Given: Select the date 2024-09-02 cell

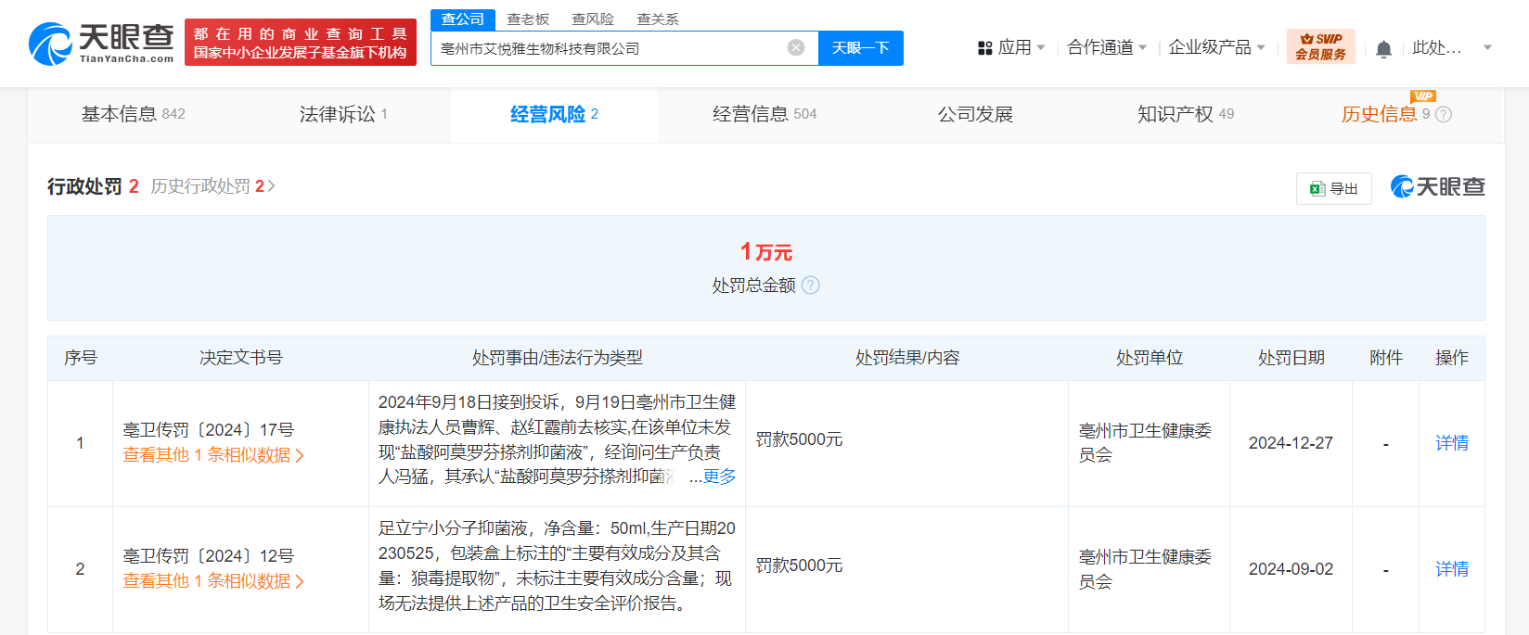Looking at the screenshot, I should [x=1291, y=569].
